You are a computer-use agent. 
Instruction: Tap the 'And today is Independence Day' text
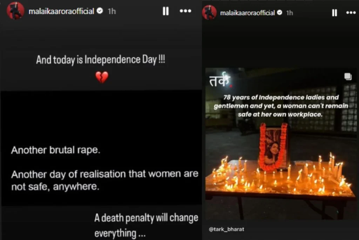[x=101, y=60]
